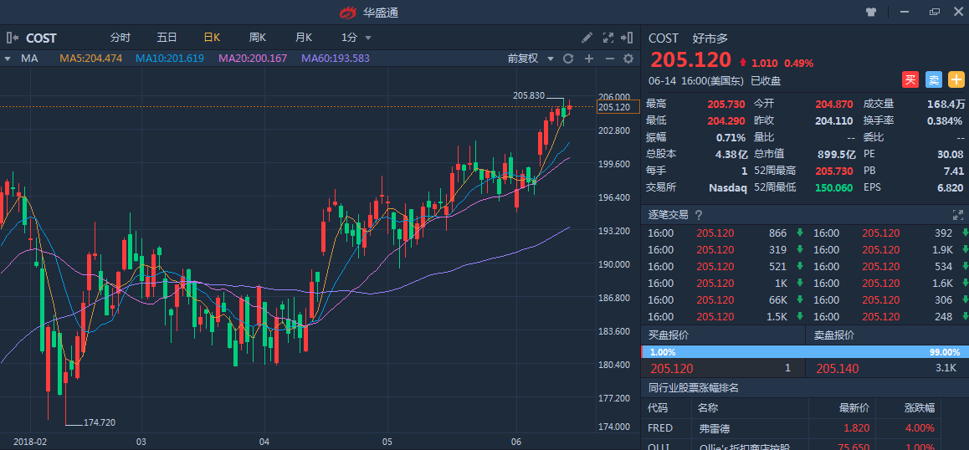This screenshot has width=969, height=450.
Task: Click the fullscreen chart expand icon
Action: [608, 38]
